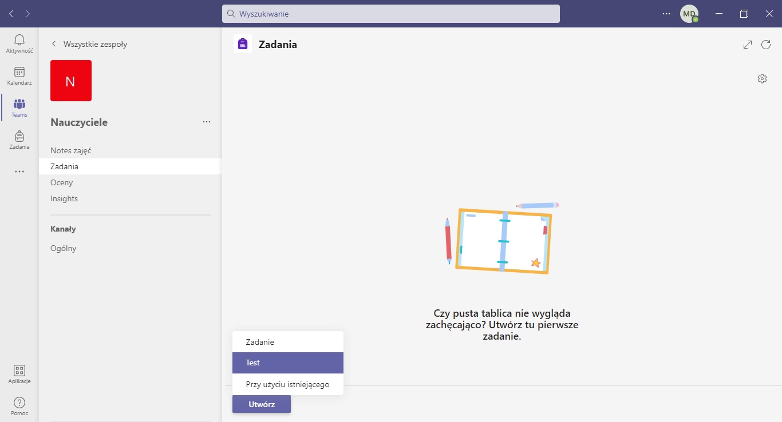Click the Utwórz button
The height and width of the screenshot is (422, 782).
[x=262, y=404]
